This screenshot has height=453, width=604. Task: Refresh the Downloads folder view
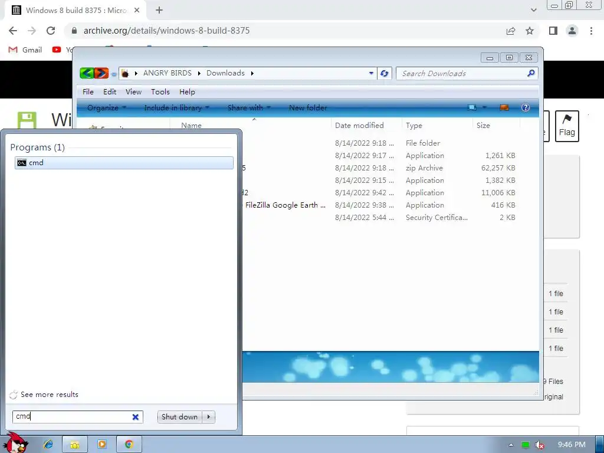(385, 73)
